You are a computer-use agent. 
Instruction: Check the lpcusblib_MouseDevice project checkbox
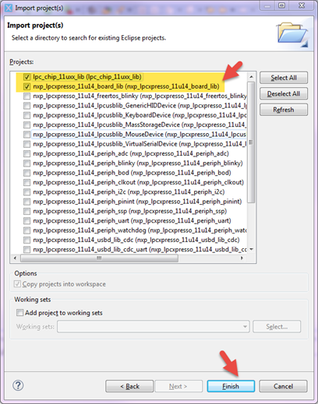(26, 135)
